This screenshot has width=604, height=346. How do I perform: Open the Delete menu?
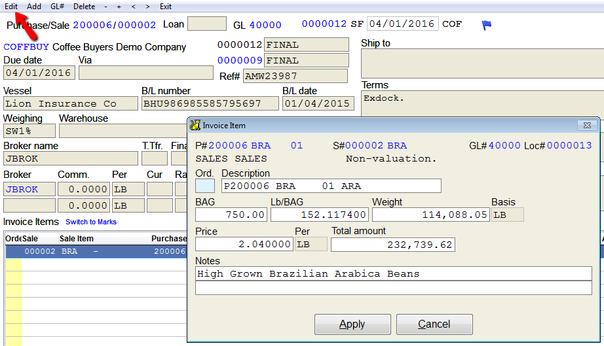85,7
